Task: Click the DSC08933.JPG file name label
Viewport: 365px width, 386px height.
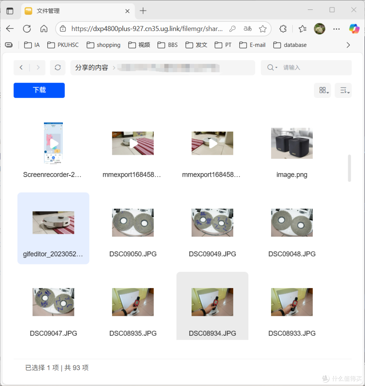Action: click(x=292, y=333)
